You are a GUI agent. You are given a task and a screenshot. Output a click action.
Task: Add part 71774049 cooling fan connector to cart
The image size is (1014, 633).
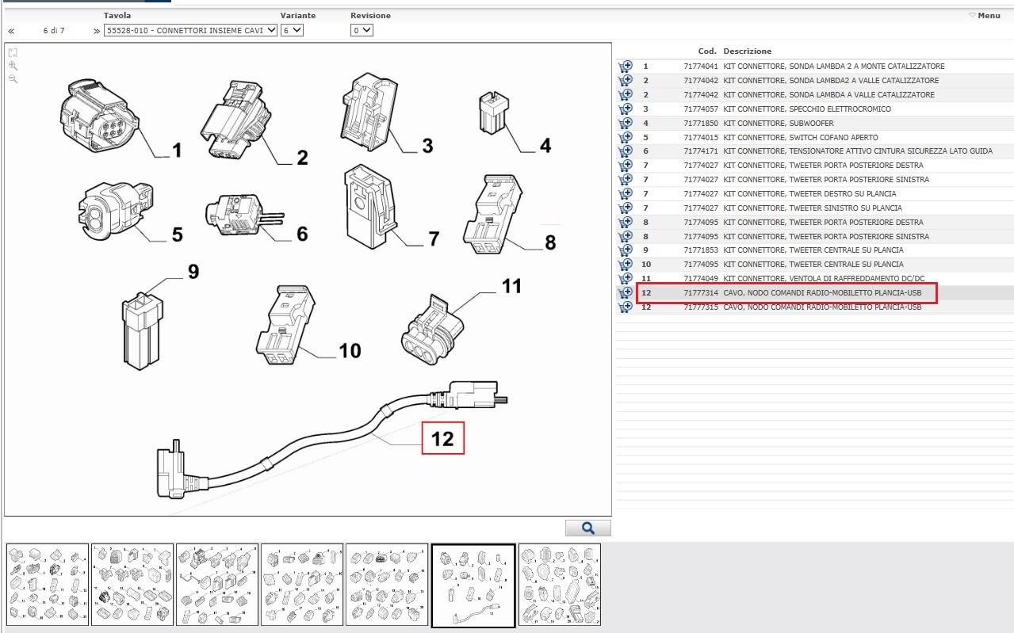point(625,279)
